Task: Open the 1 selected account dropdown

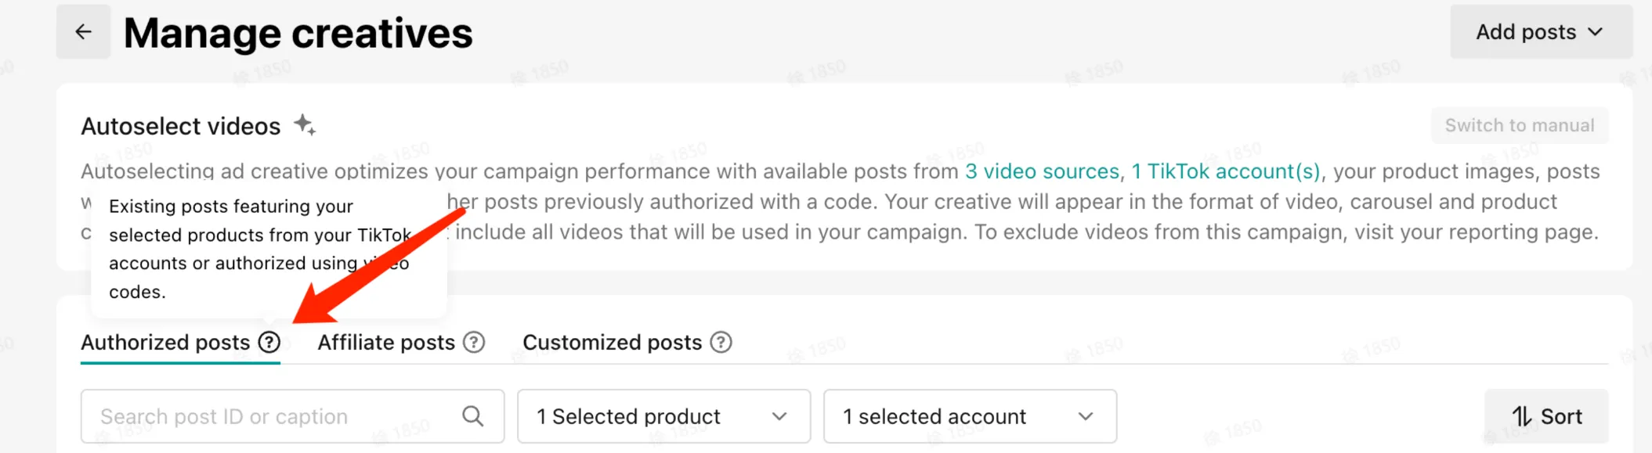Action: [970, 416]
